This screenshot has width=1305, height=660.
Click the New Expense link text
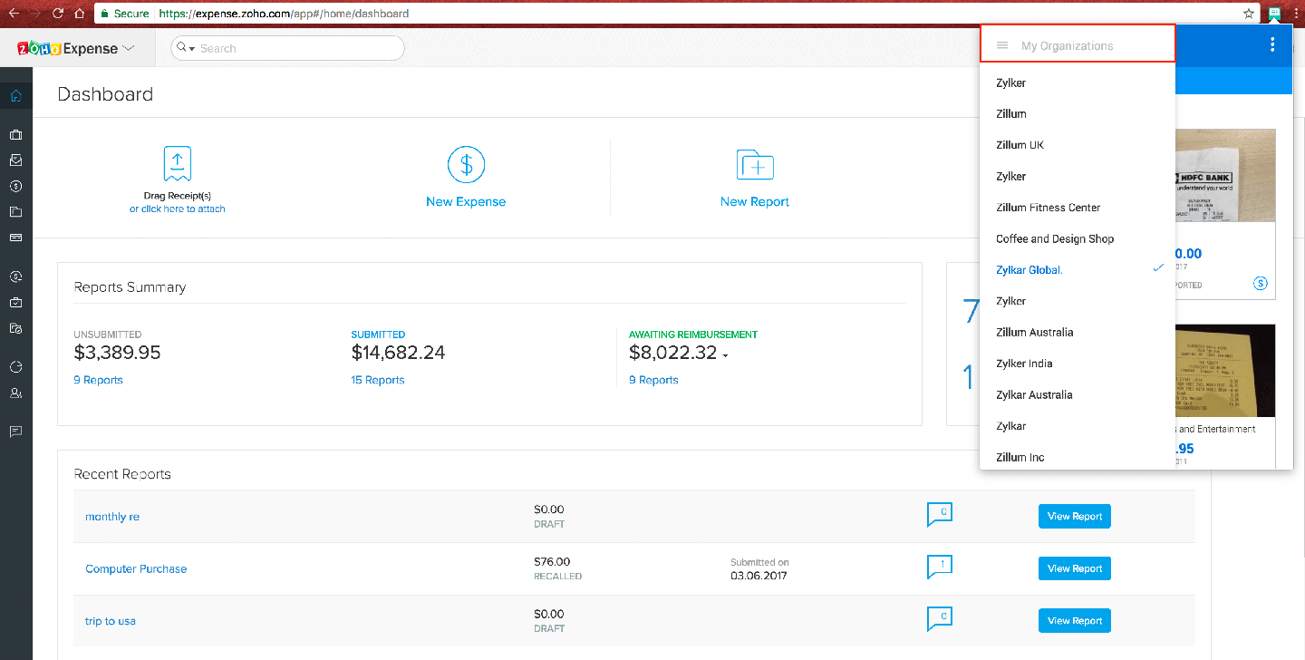point(466,202)
